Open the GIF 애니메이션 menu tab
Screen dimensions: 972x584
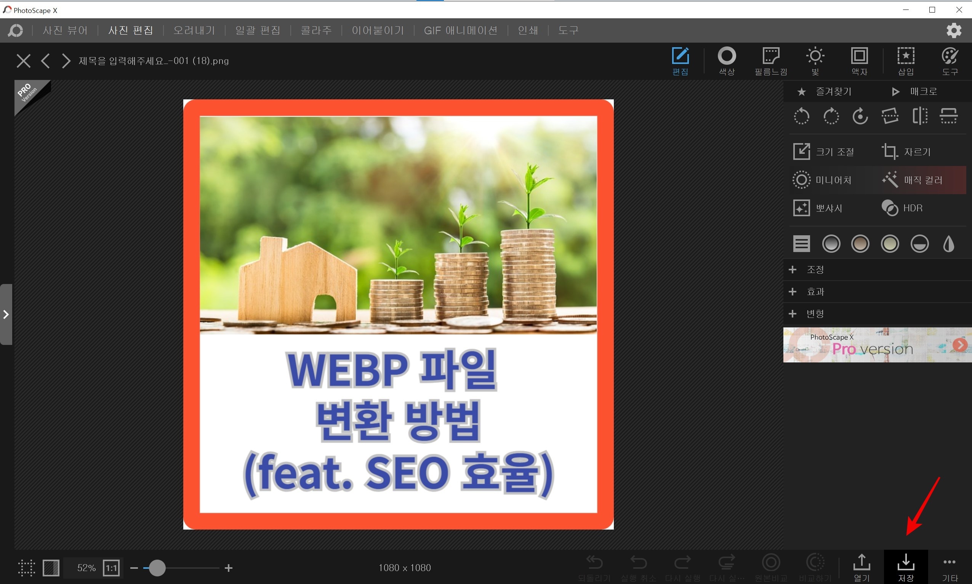click(x=460, y=30)
